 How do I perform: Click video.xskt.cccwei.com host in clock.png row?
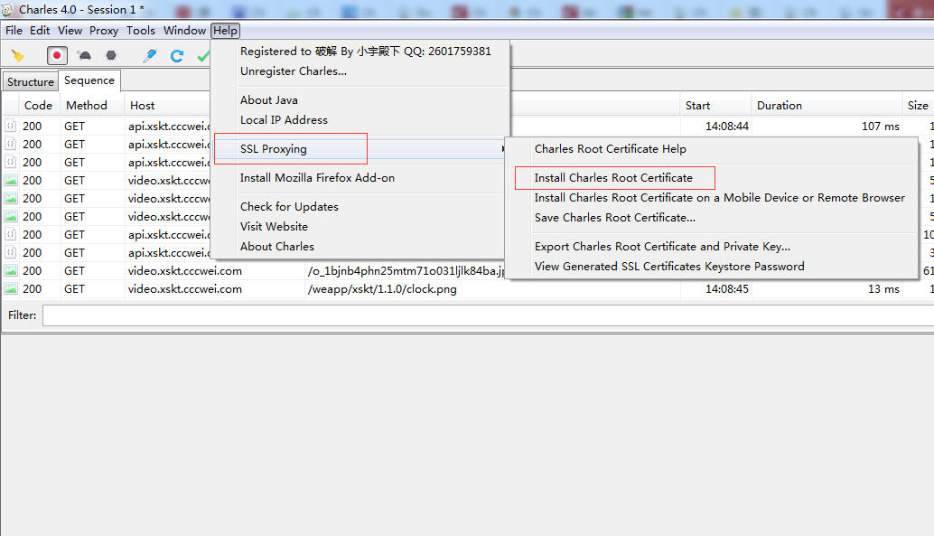coord(184,289)
